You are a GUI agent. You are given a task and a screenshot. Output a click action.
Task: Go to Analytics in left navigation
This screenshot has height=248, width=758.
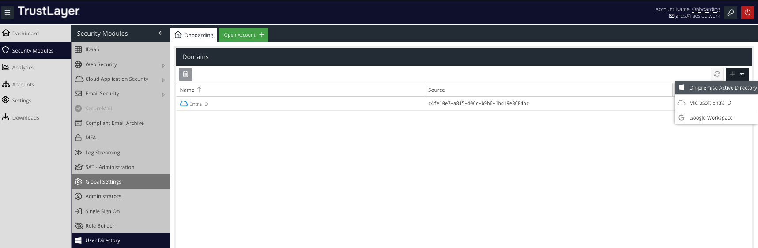tap(35, 68)
